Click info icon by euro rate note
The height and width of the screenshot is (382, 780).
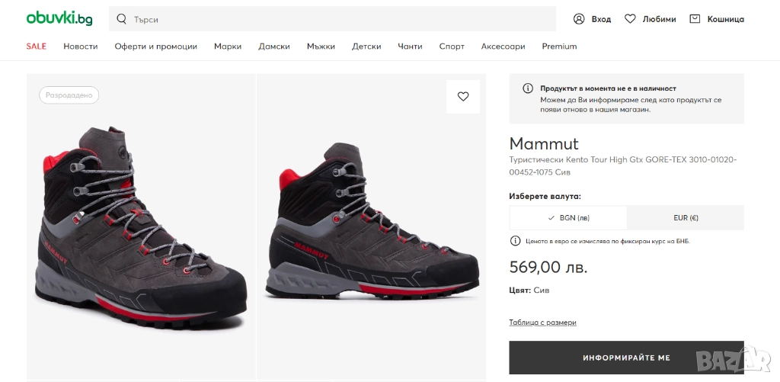516,241
